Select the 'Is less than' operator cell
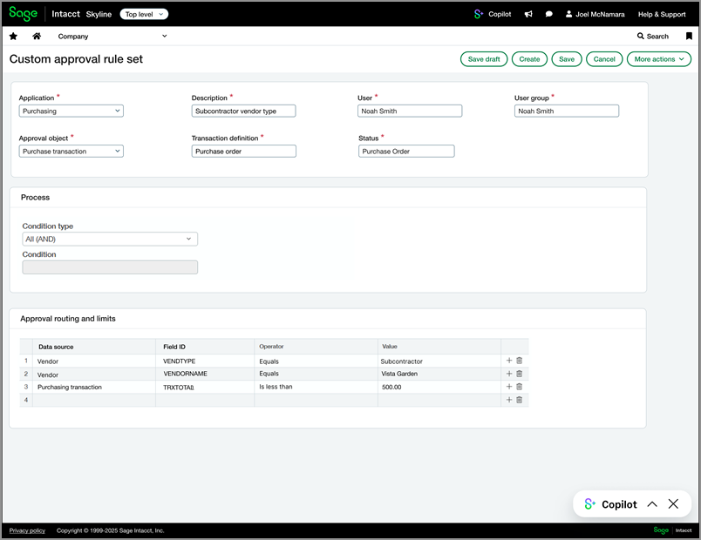701x540 pixels. tap(316, 387)
